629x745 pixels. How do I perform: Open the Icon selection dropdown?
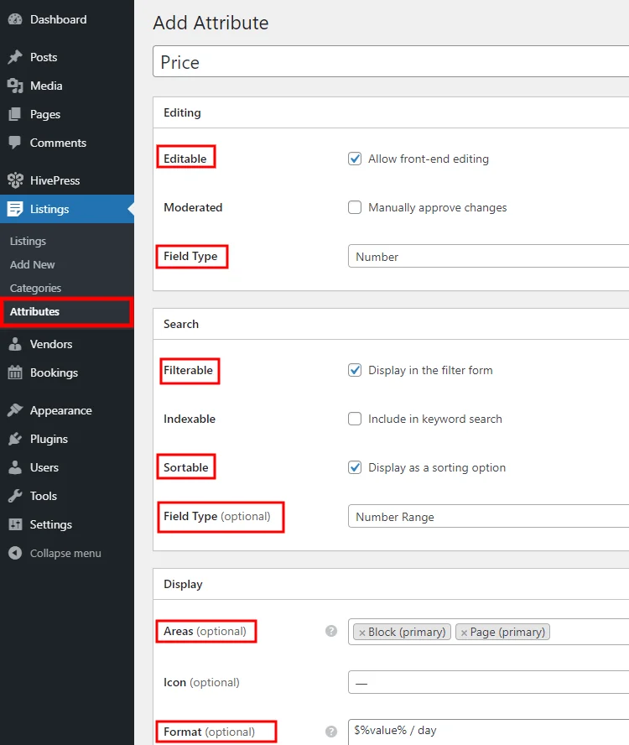coord(488,683)
